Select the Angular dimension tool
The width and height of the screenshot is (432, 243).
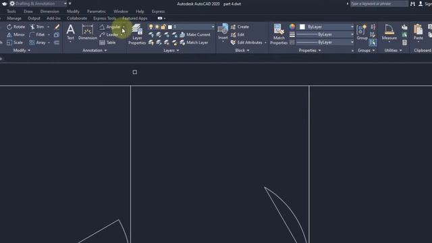pyautogui.click(x=110, y=27)
